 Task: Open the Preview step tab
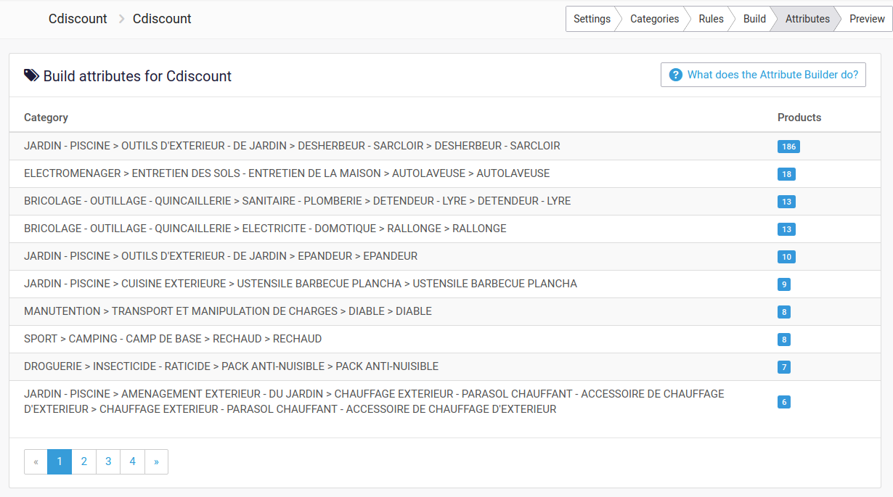click(867, 19)
